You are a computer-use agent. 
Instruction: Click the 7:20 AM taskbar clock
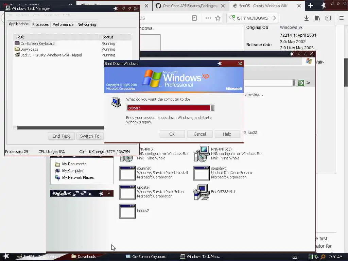tap(335, 257)
